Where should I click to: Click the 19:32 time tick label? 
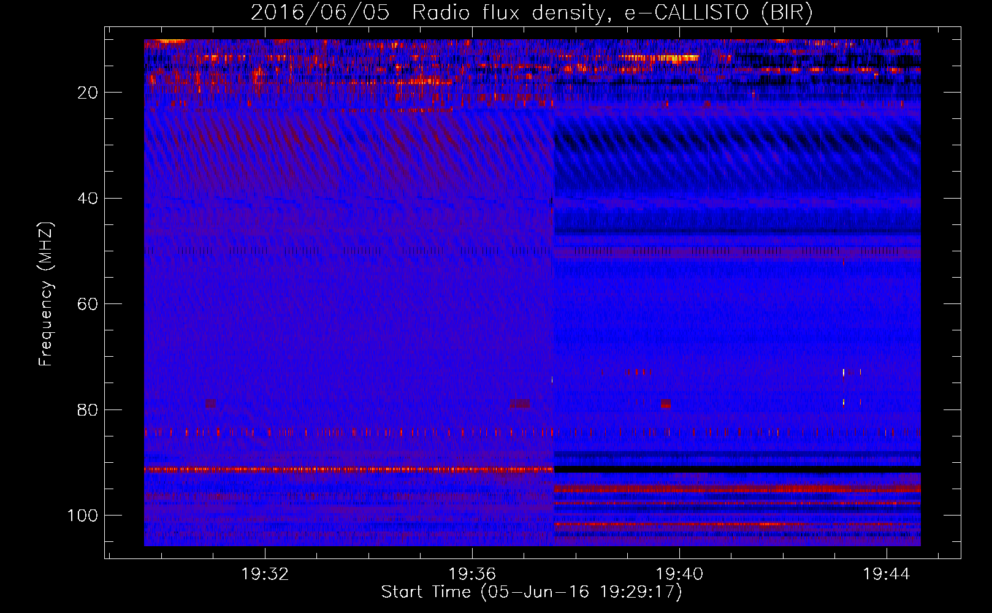pos(265,574)
